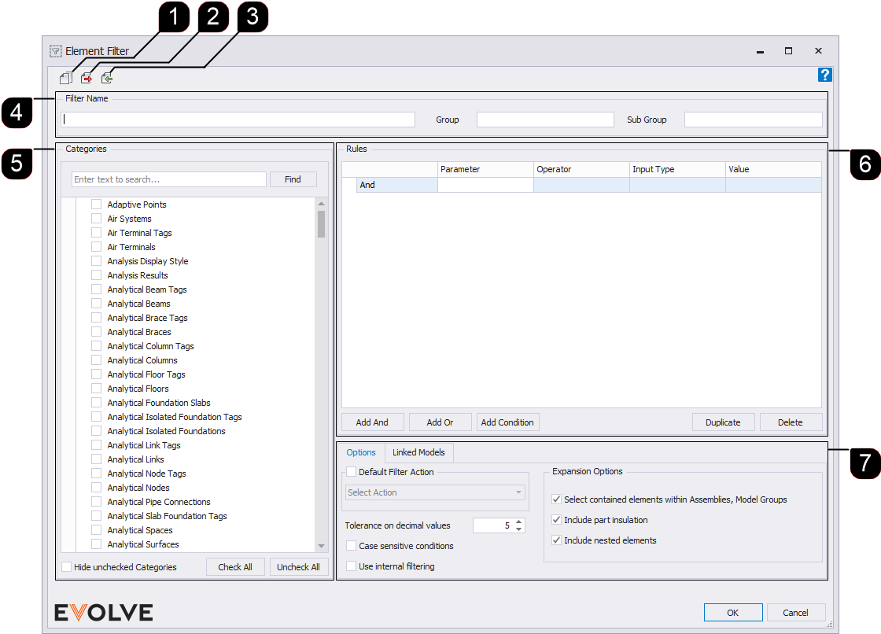Toggle Hide unchecked Categories
This screenshot has width=881, height=634.
(67, 566)
